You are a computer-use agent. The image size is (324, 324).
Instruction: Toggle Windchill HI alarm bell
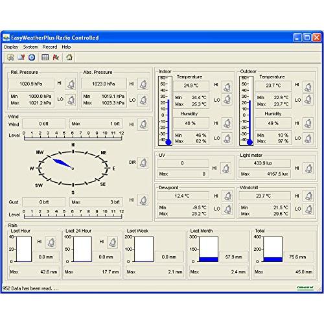pyautogui.click(x=308, y=196)
